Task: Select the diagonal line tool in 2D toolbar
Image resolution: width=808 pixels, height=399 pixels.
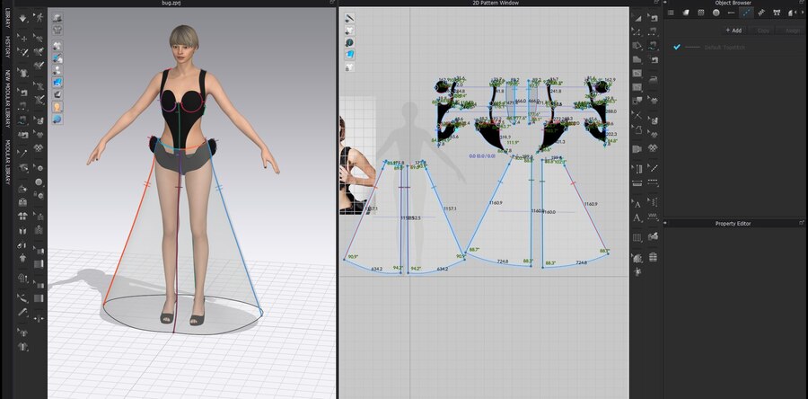Action: pos(654,168)
